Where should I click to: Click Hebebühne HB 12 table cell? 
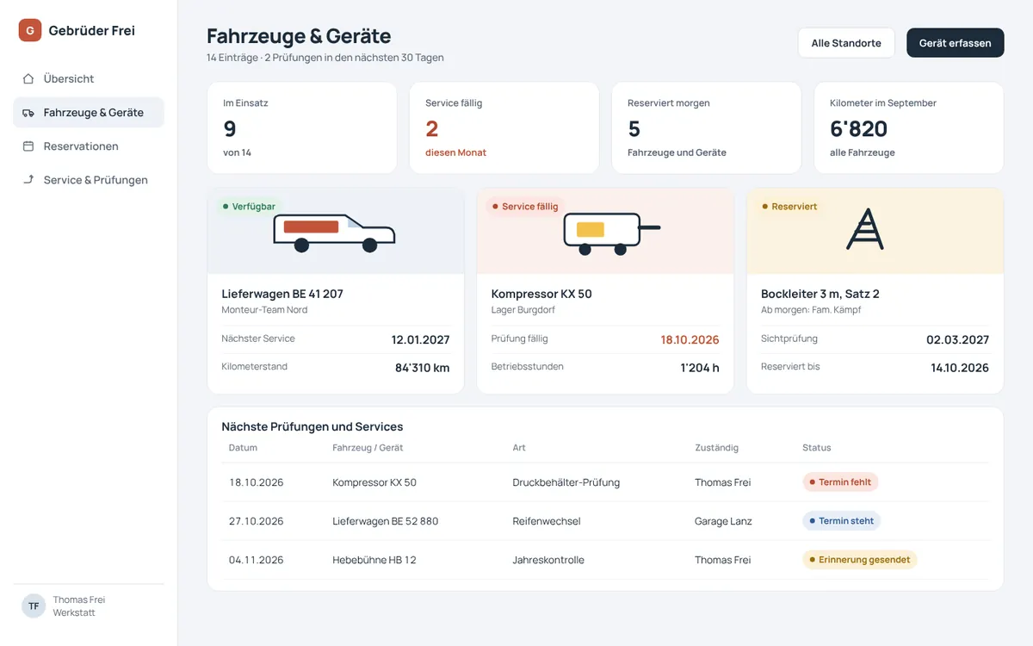[x=374, y=560]
